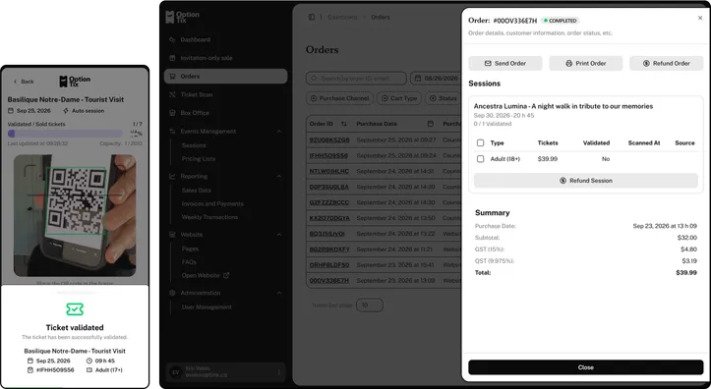The width and height of the screenshot is (711, 389).
Task: Click the order search input field
Action: pos(356,79)
